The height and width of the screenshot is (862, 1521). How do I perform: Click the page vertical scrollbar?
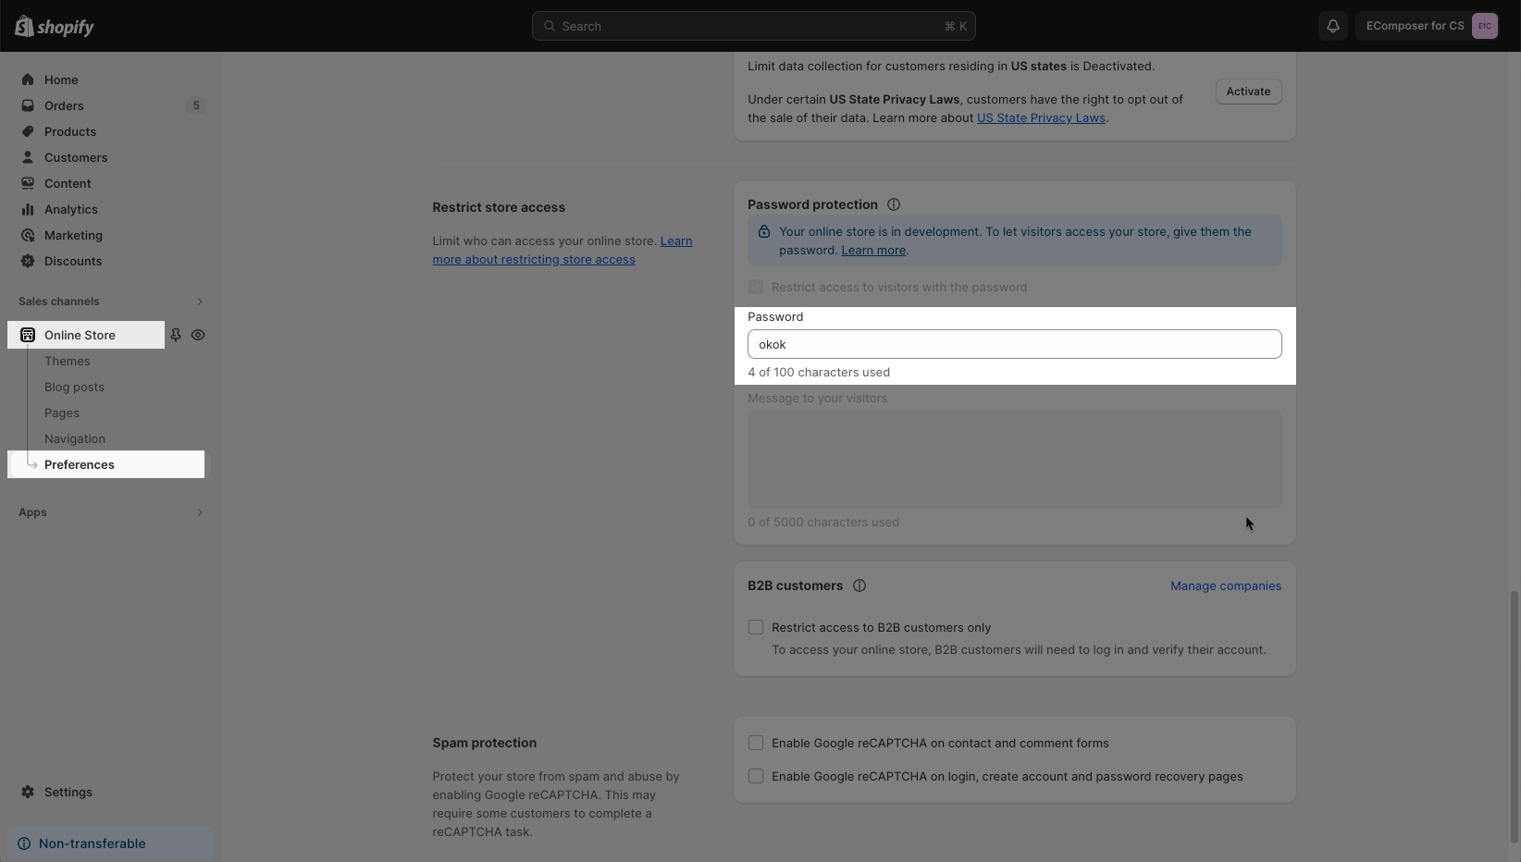pos(1515,717)
